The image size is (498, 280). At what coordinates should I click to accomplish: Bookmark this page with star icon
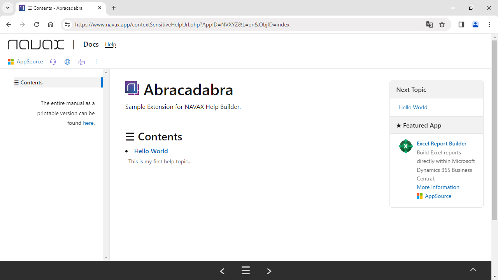(442, 24)
